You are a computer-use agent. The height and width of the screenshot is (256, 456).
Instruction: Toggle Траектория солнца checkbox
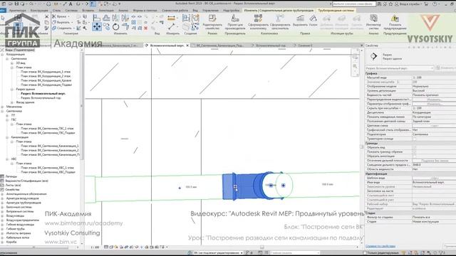[x=414, y=139]
